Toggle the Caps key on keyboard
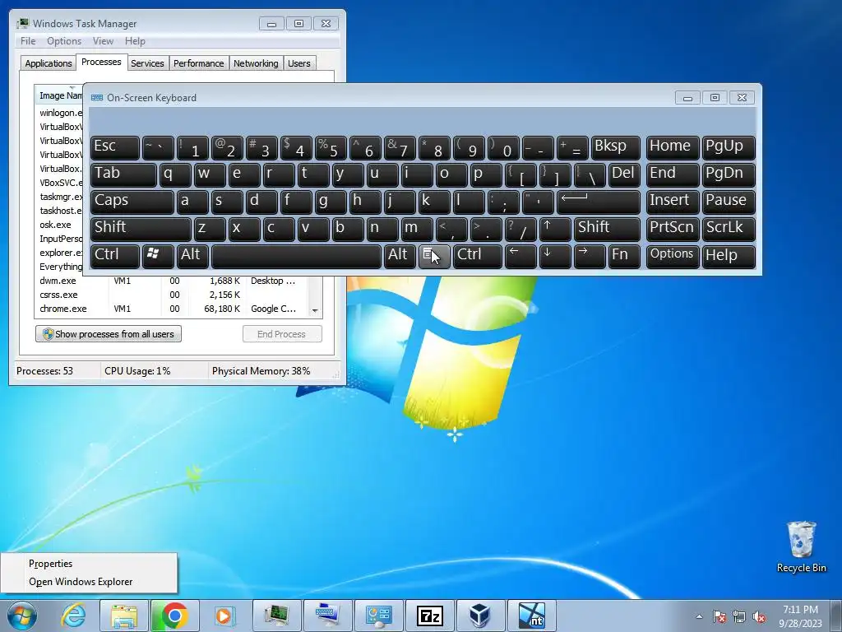The height and width of the screenshot is (632, 842). 132,202
